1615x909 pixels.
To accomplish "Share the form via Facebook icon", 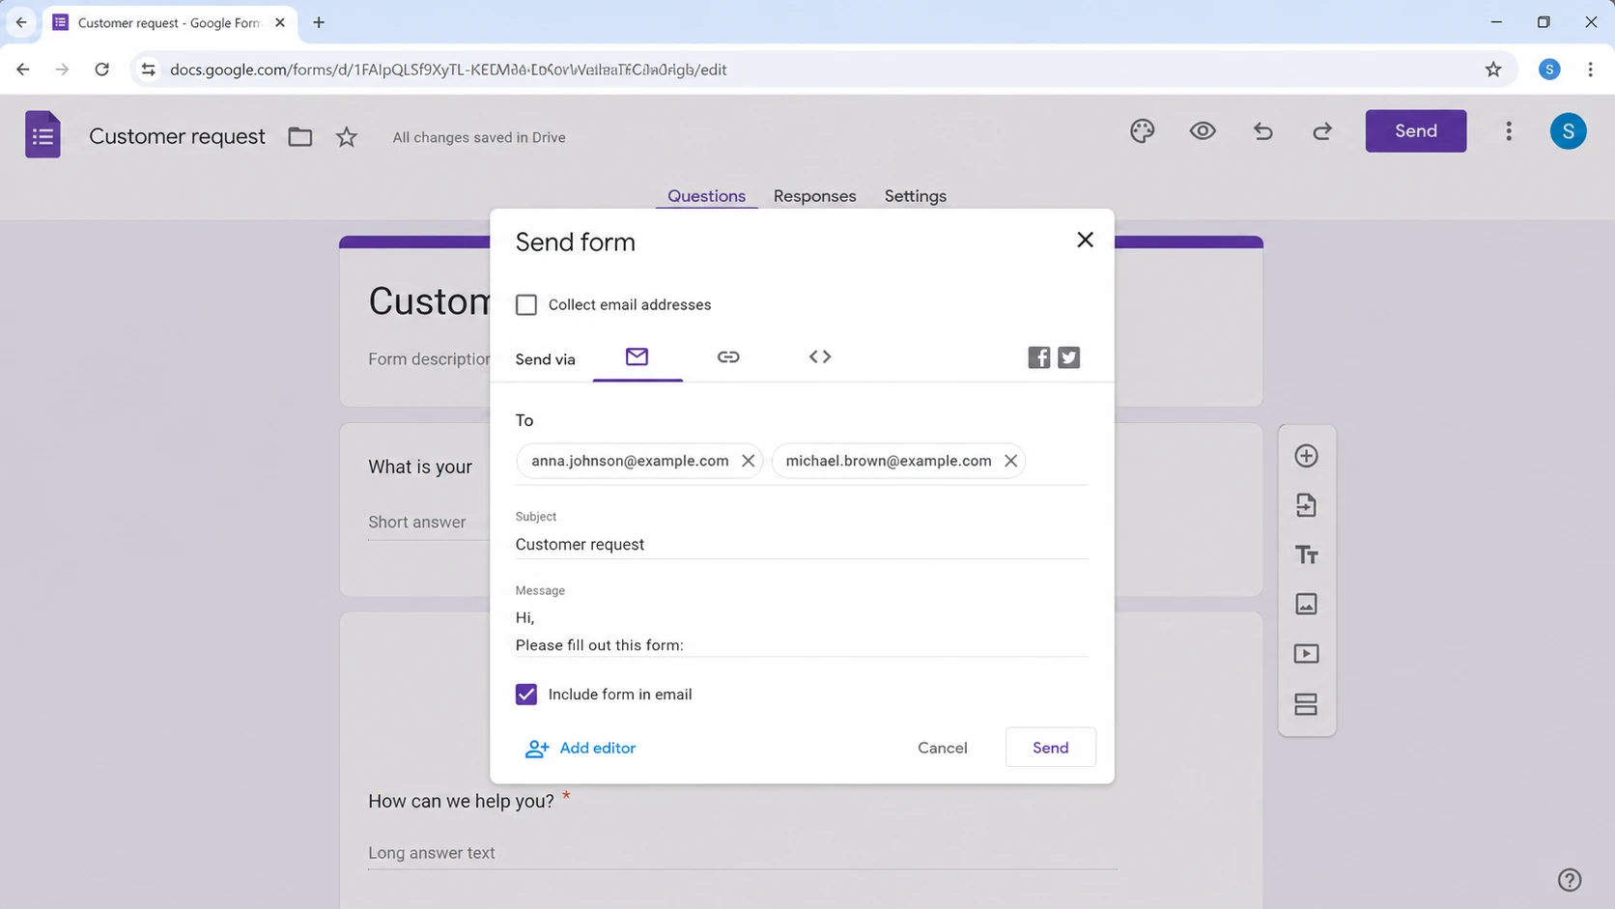I will click(x=1038, y=357).
